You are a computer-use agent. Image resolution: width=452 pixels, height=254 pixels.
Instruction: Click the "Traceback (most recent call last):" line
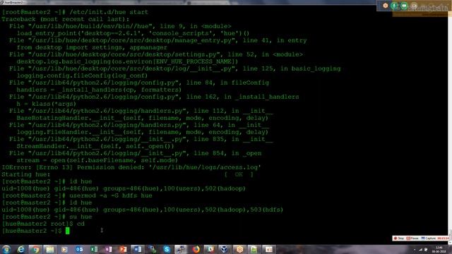pyautogui.click(x=66, y=19)
